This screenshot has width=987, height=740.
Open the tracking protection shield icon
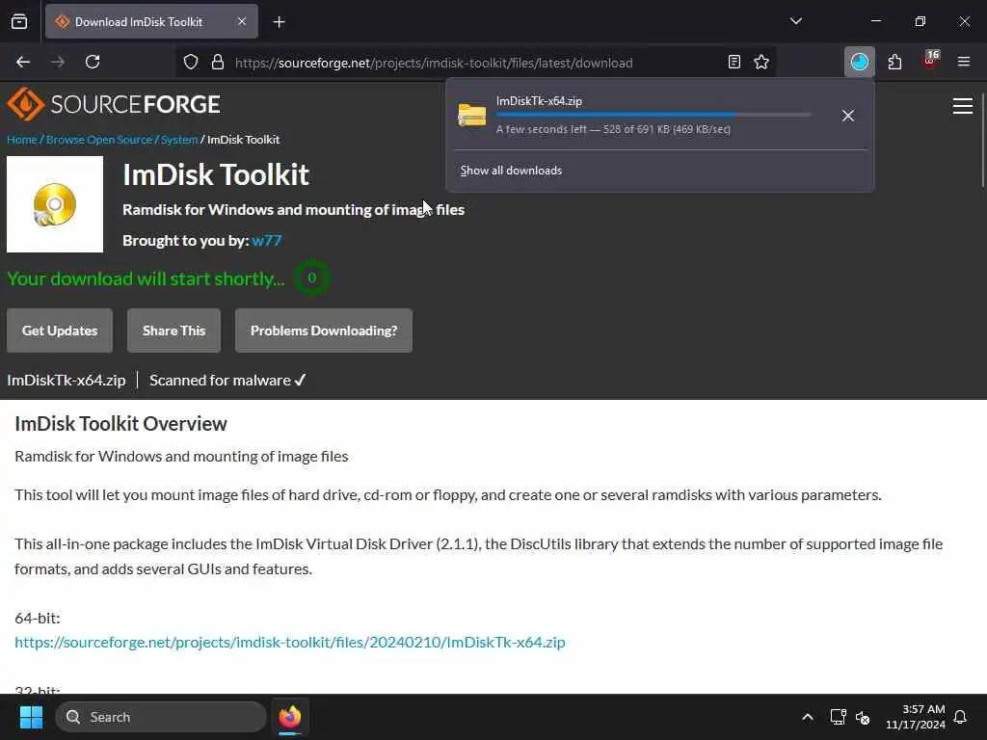(191, 62)
